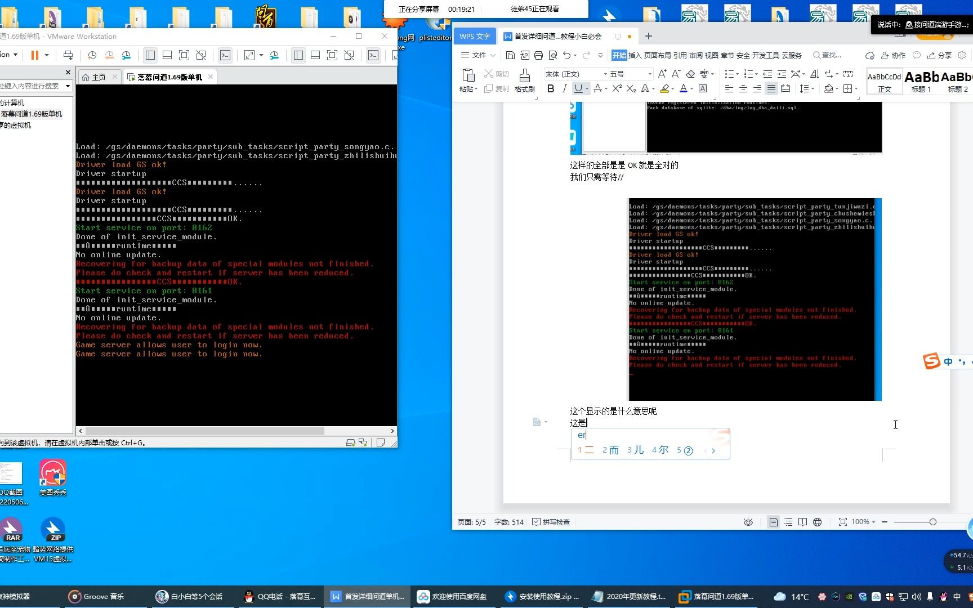Revert VMware machine to previous snapshot

point(109,55)
